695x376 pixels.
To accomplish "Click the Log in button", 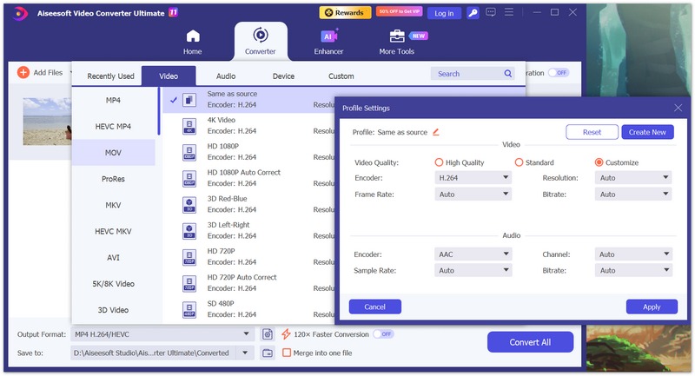I will 444,13.
